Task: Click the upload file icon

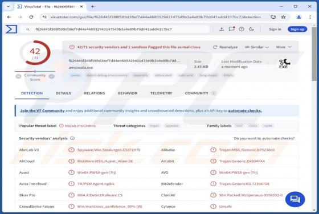Action: point(222,29)
